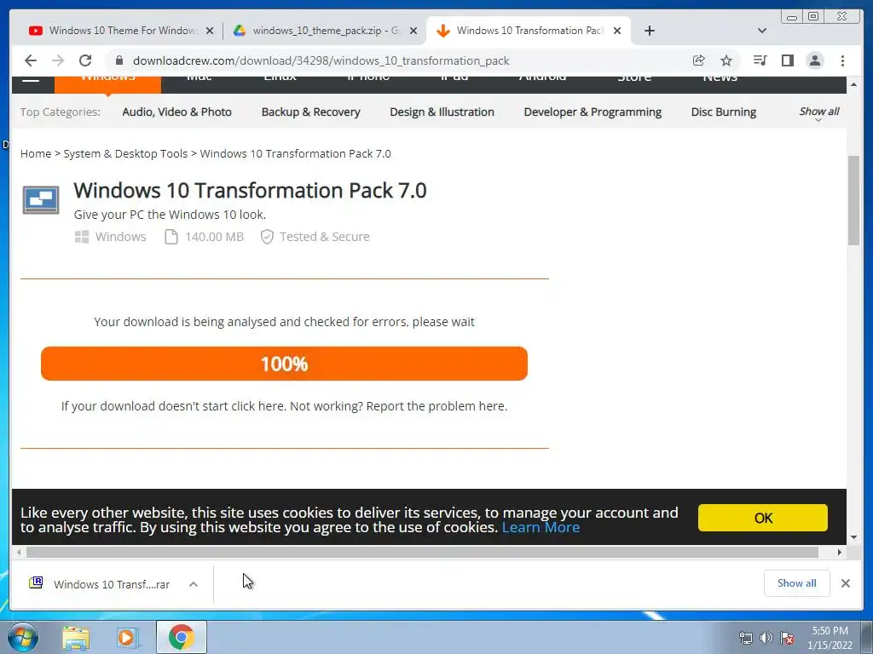
Task: Open the media control icon in toolbar
Action: [760, 60]
